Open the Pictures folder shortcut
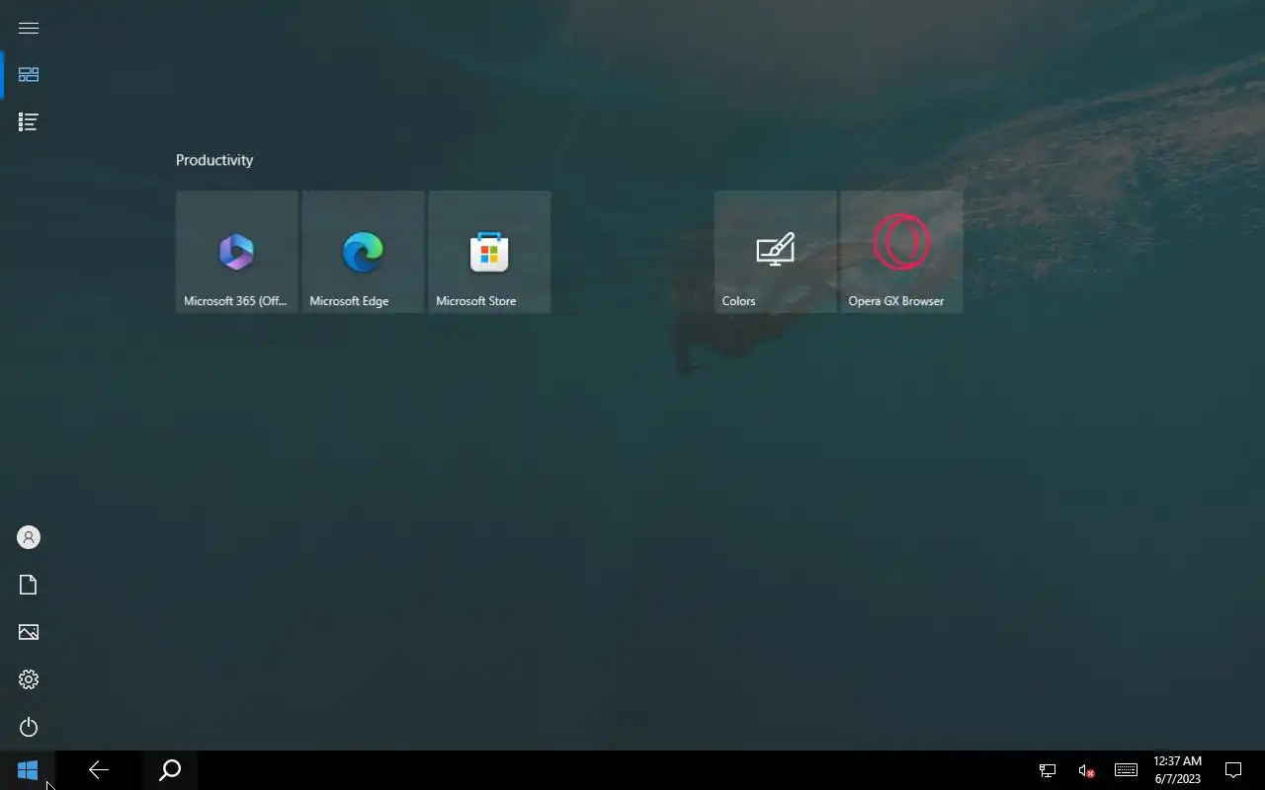Image resolution: width=1265 pixels, height=790 pixels. pyautogui.click(x=29, y=632)
